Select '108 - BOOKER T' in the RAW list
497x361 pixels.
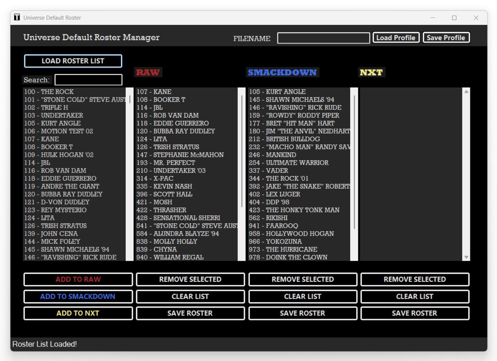[187, 100]
